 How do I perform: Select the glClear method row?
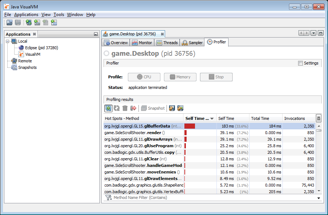[210, 159]
